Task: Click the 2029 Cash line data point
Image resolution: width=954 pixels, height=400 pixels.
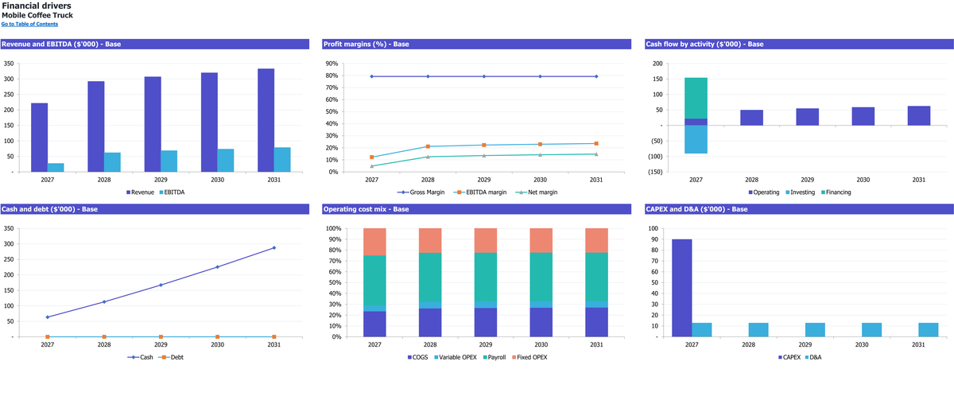Action: pyautogui.click(x=161, y=285)
